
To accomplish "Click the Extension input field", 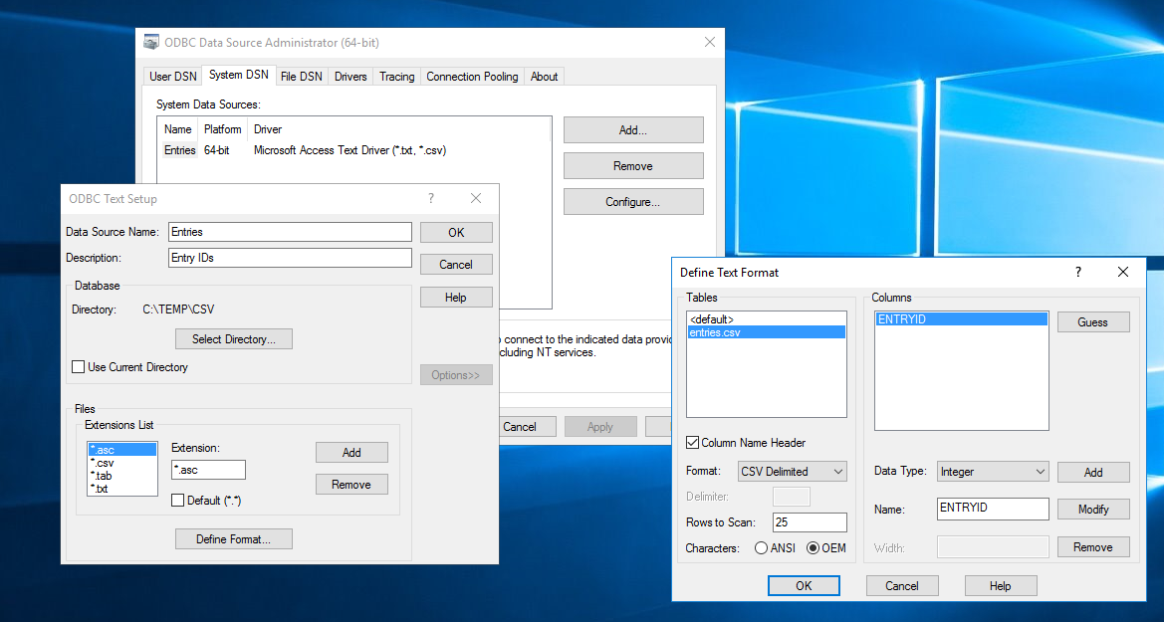I will tap(208, 470).
